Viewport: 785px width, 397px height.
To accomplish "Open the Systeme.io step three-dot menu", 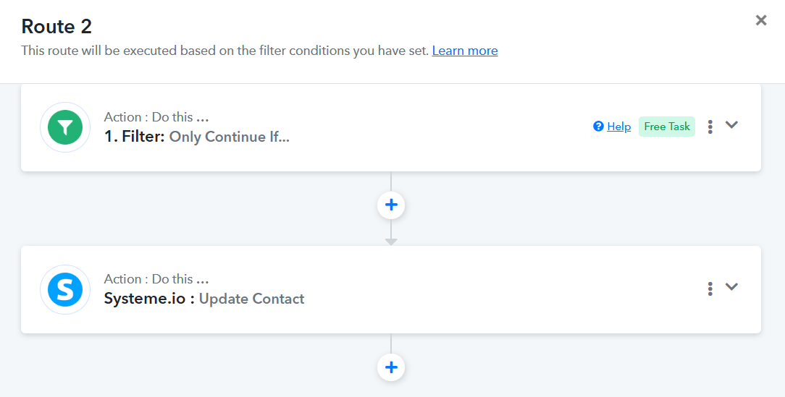I will [710, 289].
